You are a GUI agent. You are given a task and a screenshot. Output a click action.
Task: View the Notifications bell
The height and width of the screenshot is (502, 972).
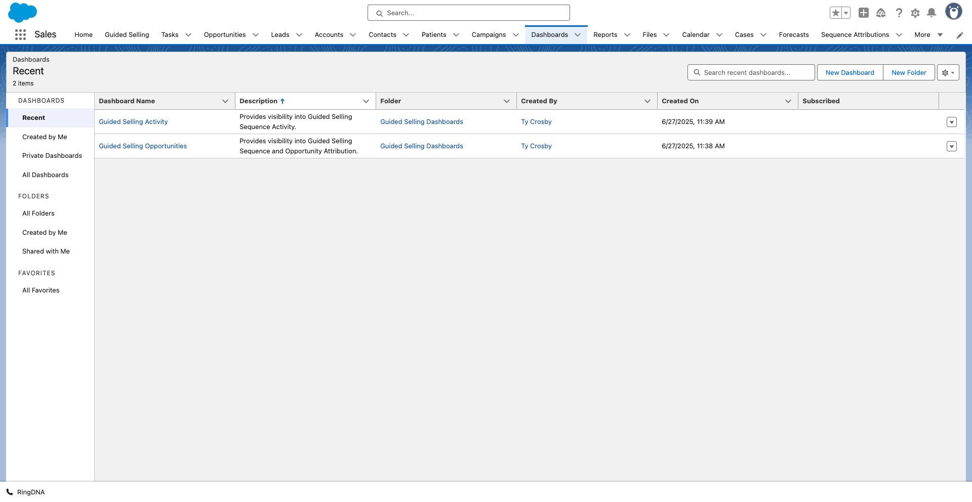point(931,13)
